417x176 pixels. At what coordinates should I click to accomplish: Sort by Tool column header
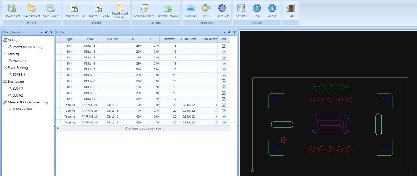pyautogui.click(x=90, y=39)
